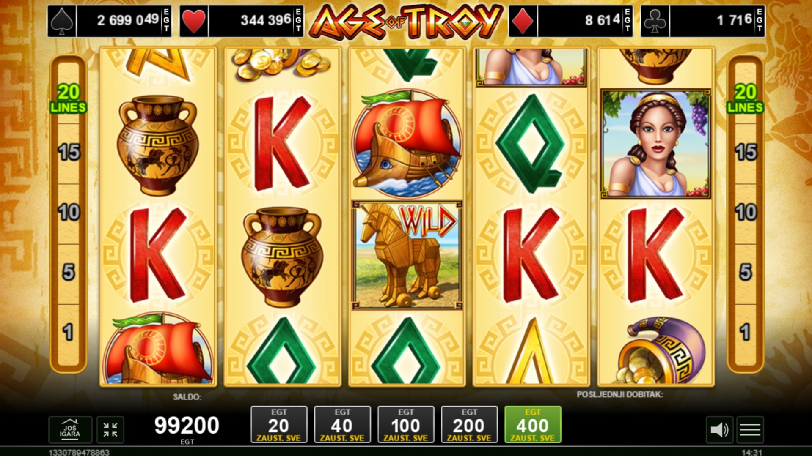Image resolution: width=812 pixels, height=456 pixels.
Task: Select 15 lines on the left selector
Action: pos(69,152)
